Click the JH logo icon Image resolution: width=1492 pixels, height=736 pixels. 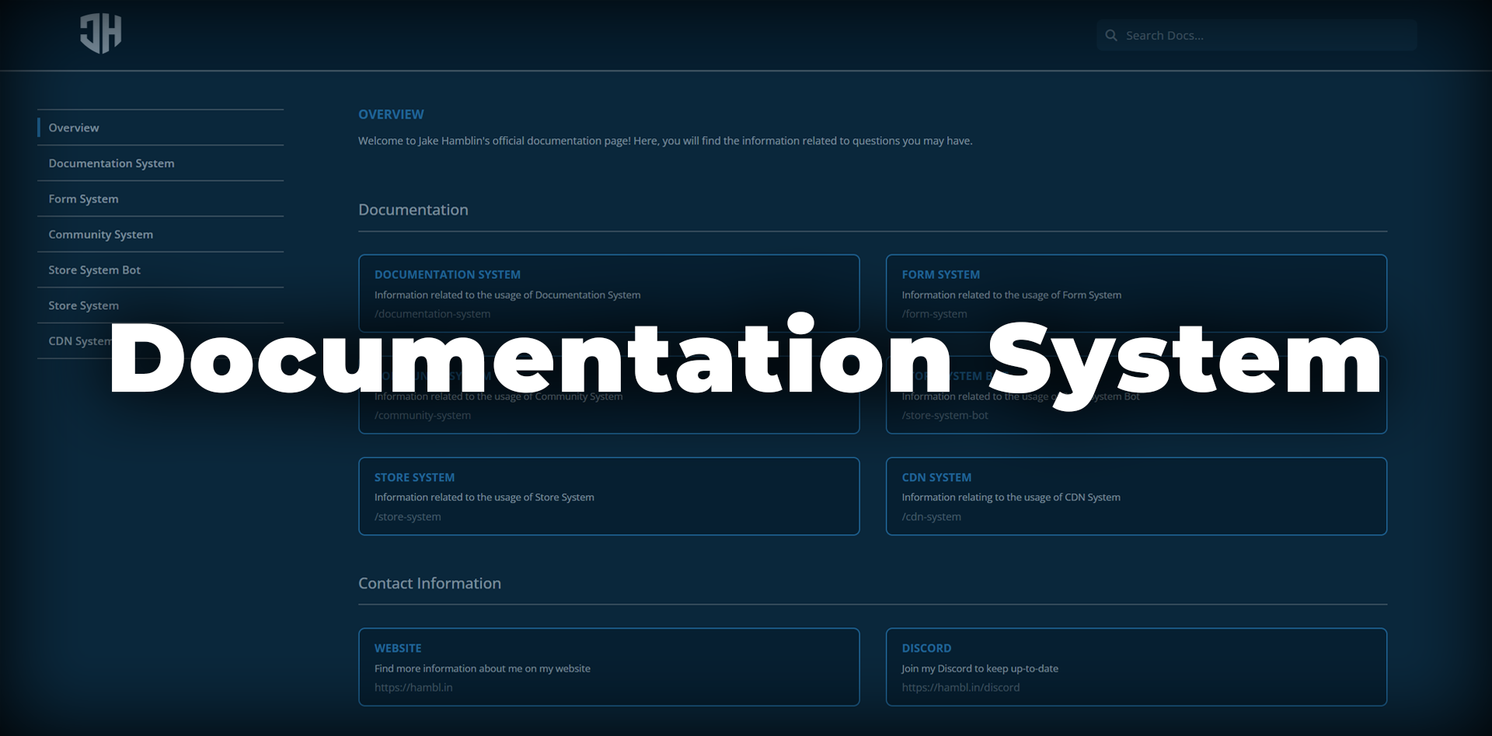pyautogui.click(x=101, y=33)
